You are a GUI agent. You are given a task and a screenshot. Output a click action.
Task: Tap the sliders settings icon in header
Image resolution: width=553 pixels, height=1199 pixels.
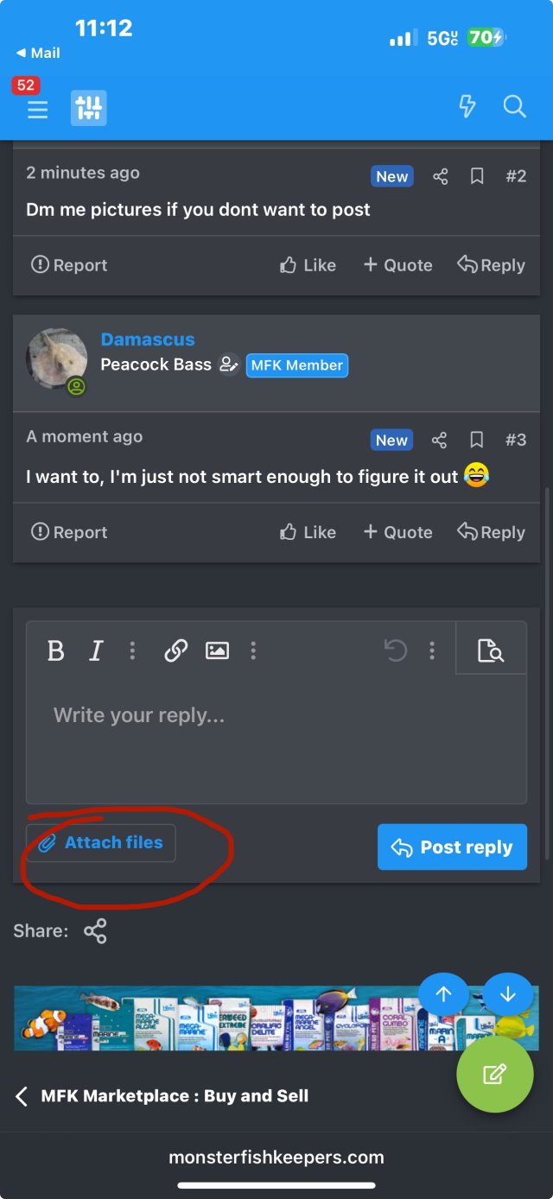(x=89, y=108)
